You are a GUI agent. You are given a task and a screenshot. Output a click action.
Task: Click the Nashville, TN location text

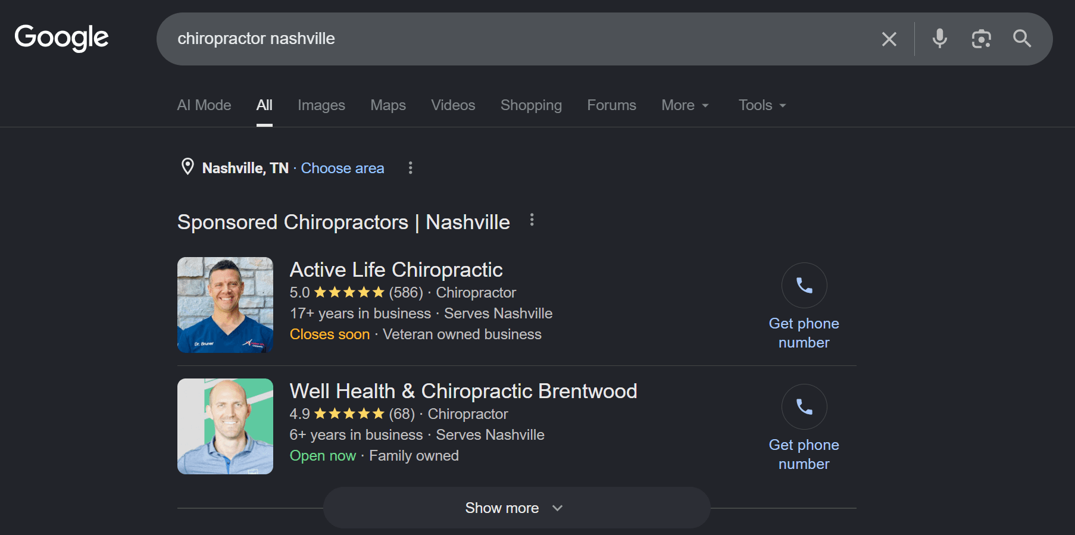[245, 168]
